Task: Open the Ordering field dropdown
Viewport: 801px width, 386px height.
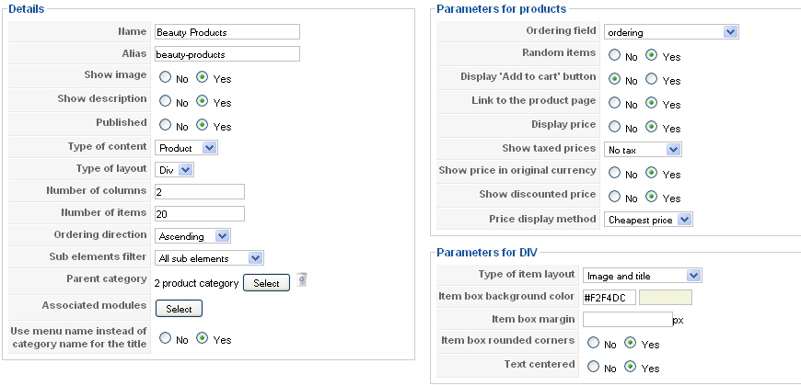Action: click(671, 32)
